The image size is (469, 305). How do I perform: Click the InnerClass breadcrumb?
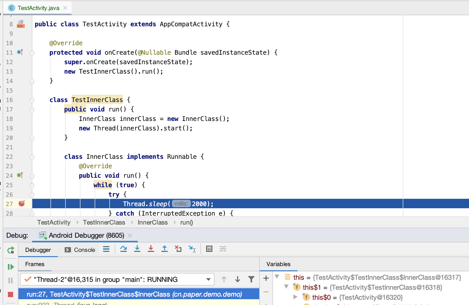(152, 222)
